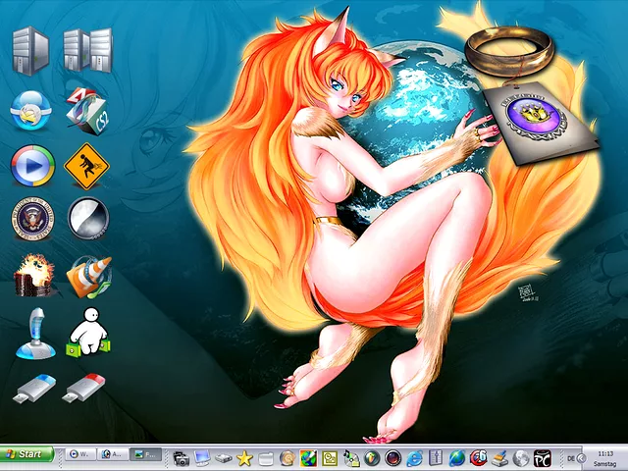This screenshot has width=628, height=471.
Task: Click the yellow star quick launch icon
Action: pyautogui.click(x=244, y=457)
